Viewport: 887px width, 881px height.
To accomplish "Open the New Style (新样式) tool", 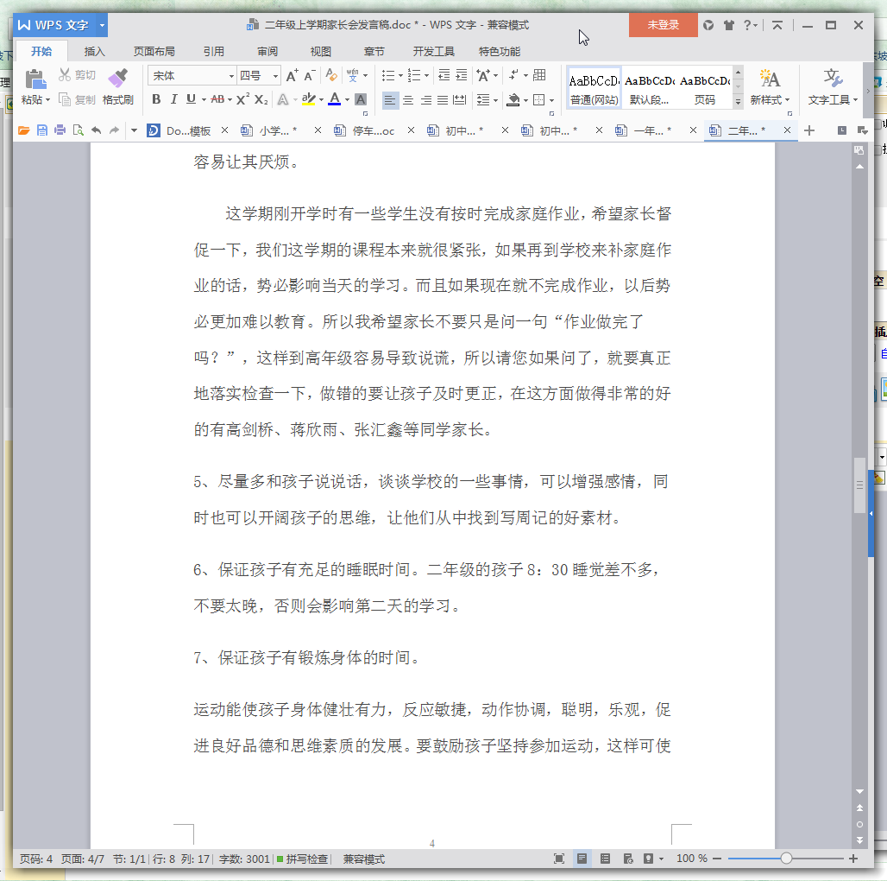I will [x=770, y=86].
